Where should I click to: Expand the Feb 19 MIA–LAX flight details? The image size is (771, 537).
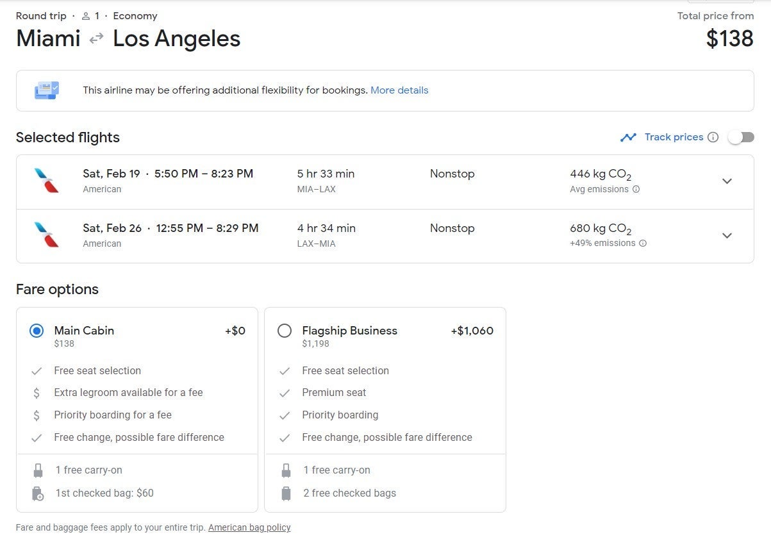click(x=727, y=181)
